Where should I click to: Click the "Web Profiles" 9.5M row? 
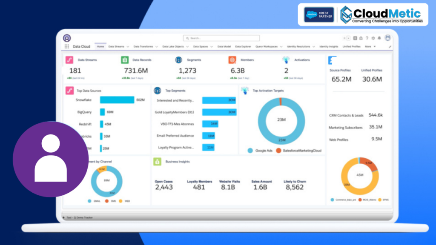(x=356, y=139)
